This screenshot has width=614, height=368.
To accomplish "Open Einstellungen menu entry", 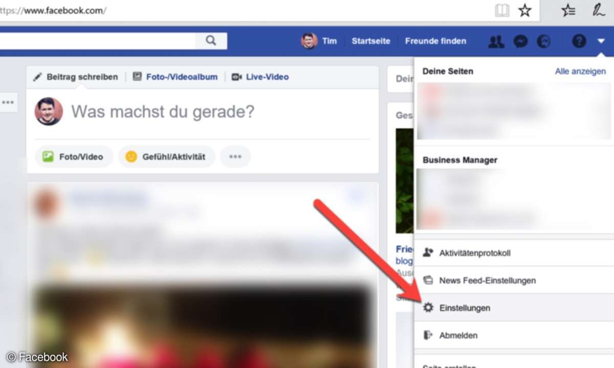I will (514, 308).
